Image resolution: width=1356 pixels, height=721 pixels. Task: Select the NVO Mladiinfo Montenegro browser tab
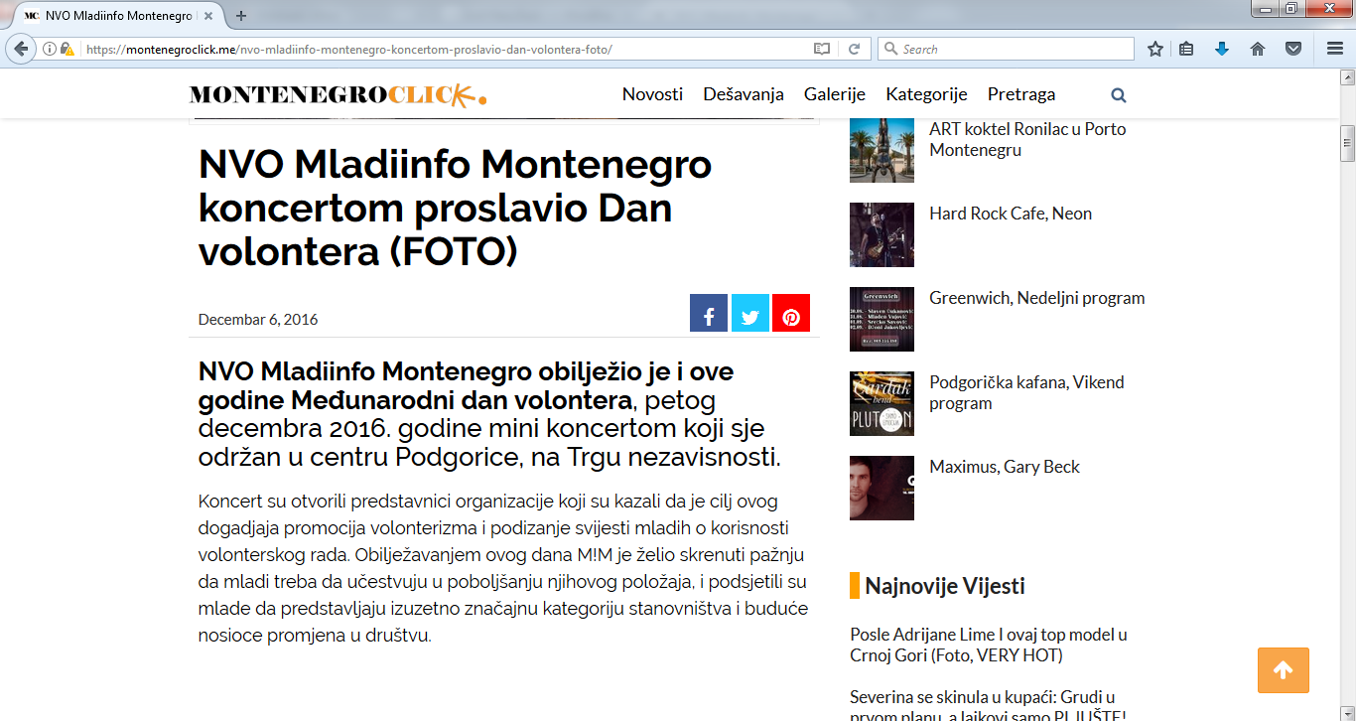[121, 16]
